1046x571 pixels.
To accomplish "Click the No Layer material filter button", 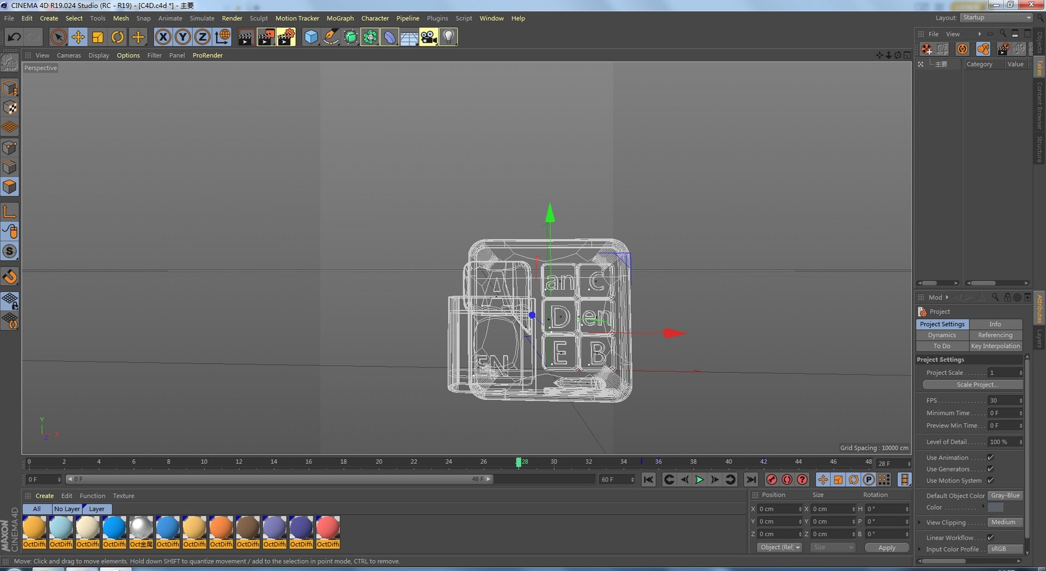I will coord(67,509).
